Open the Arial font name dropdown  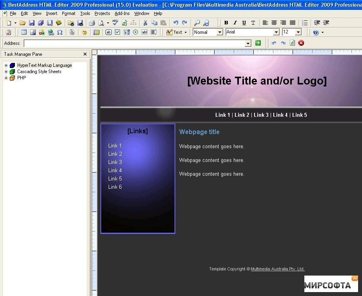[276, 32]
